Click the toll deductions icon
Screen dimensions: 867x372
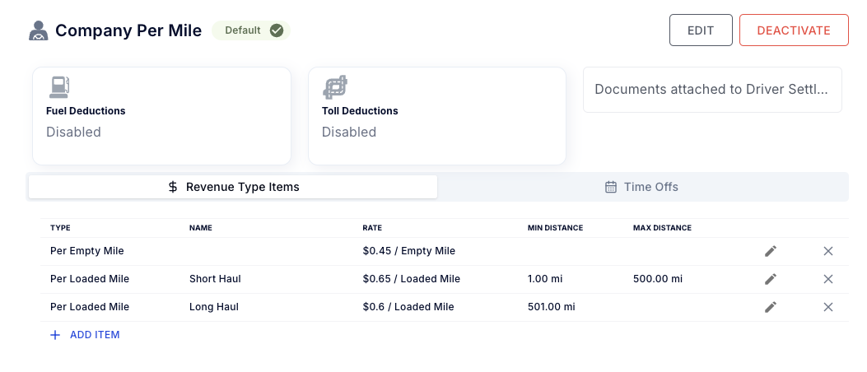coord(335,87)
